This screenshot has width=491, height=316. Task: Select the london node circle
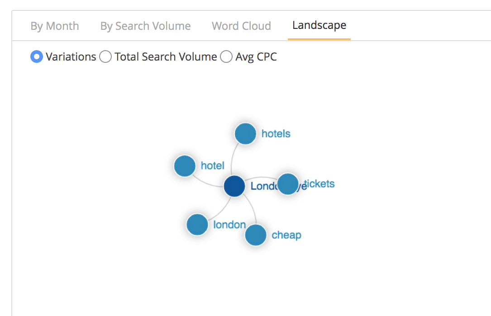click(197, 225)
